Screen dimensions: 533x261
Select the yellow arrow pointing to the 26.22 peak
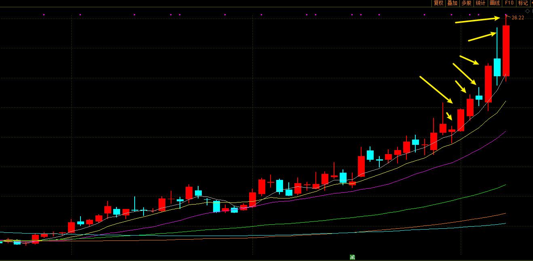coord(478,20)
